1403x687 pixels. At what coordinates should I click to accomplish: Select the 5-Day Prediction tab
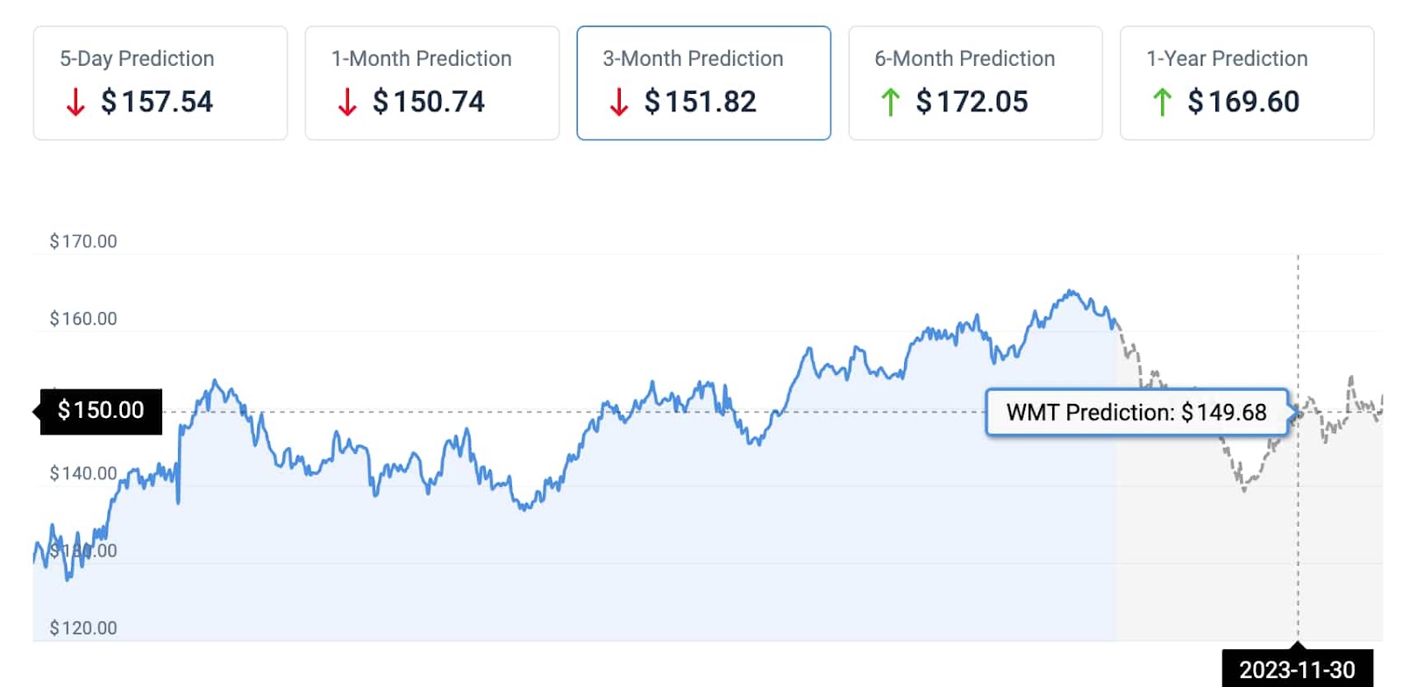[160, 82]
